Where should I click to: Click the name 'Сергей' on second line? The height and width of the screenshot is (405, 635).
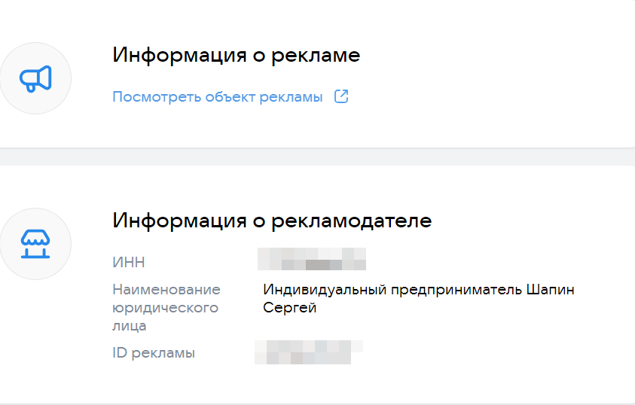coord(289,308)
